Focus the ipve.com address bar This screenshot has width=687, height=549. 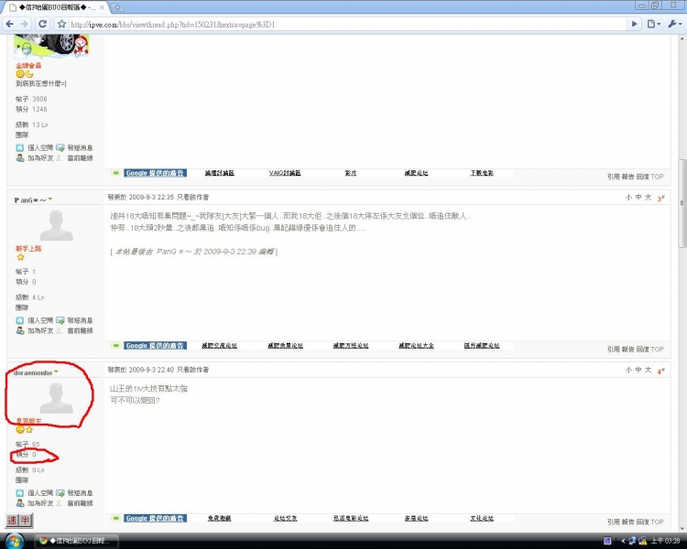(x=346, y=25)
